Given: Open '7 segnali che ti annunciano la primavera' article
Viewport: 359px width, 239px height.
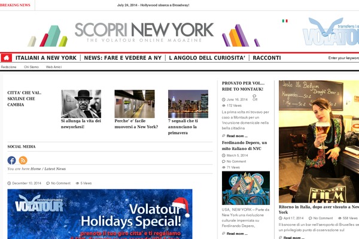Looking at the screenshot, I should (183, 127).
